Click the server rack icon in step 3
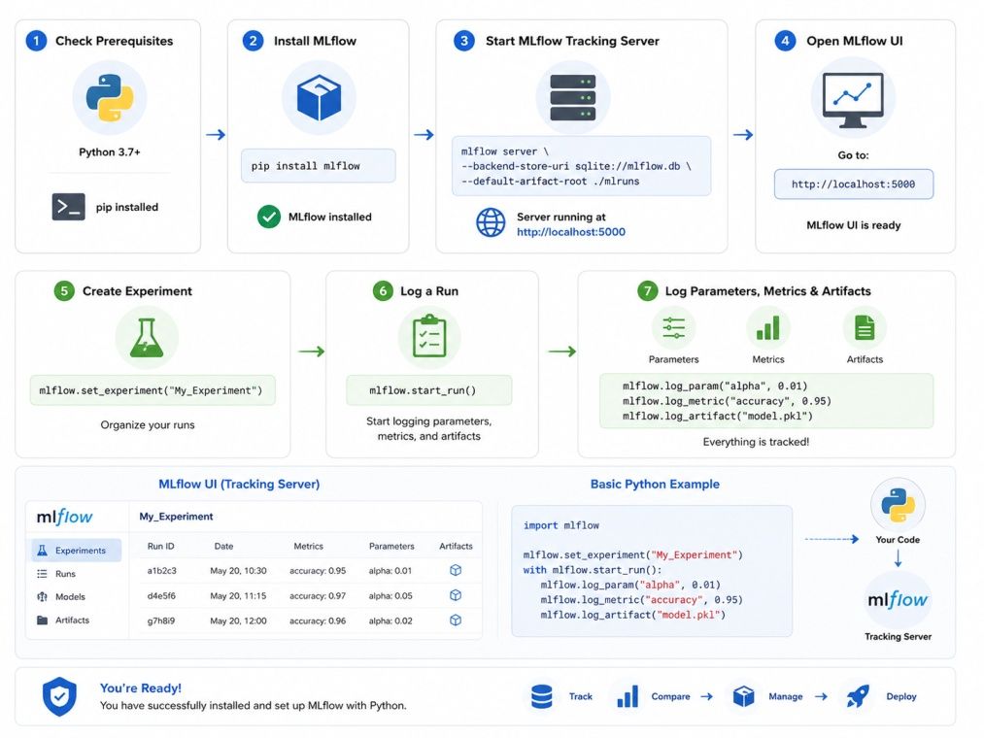Viewport: 984px width, 738px height. (x=573, y=97)
